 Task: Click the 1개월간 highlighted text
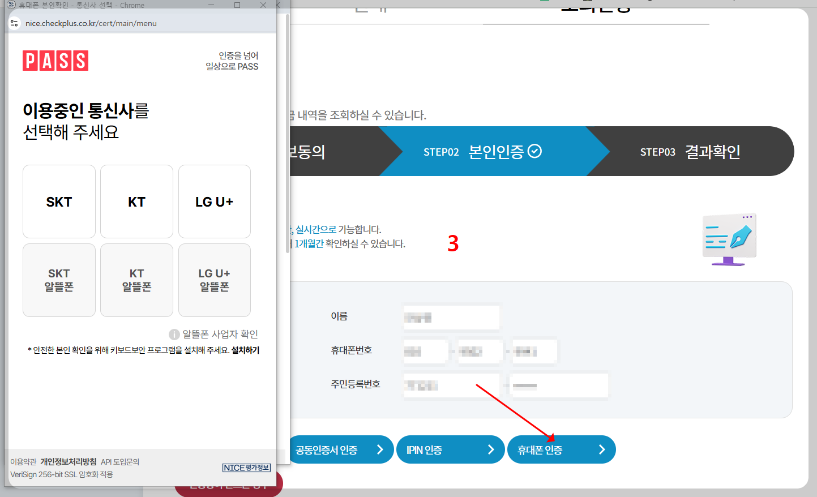coord(309,243)
